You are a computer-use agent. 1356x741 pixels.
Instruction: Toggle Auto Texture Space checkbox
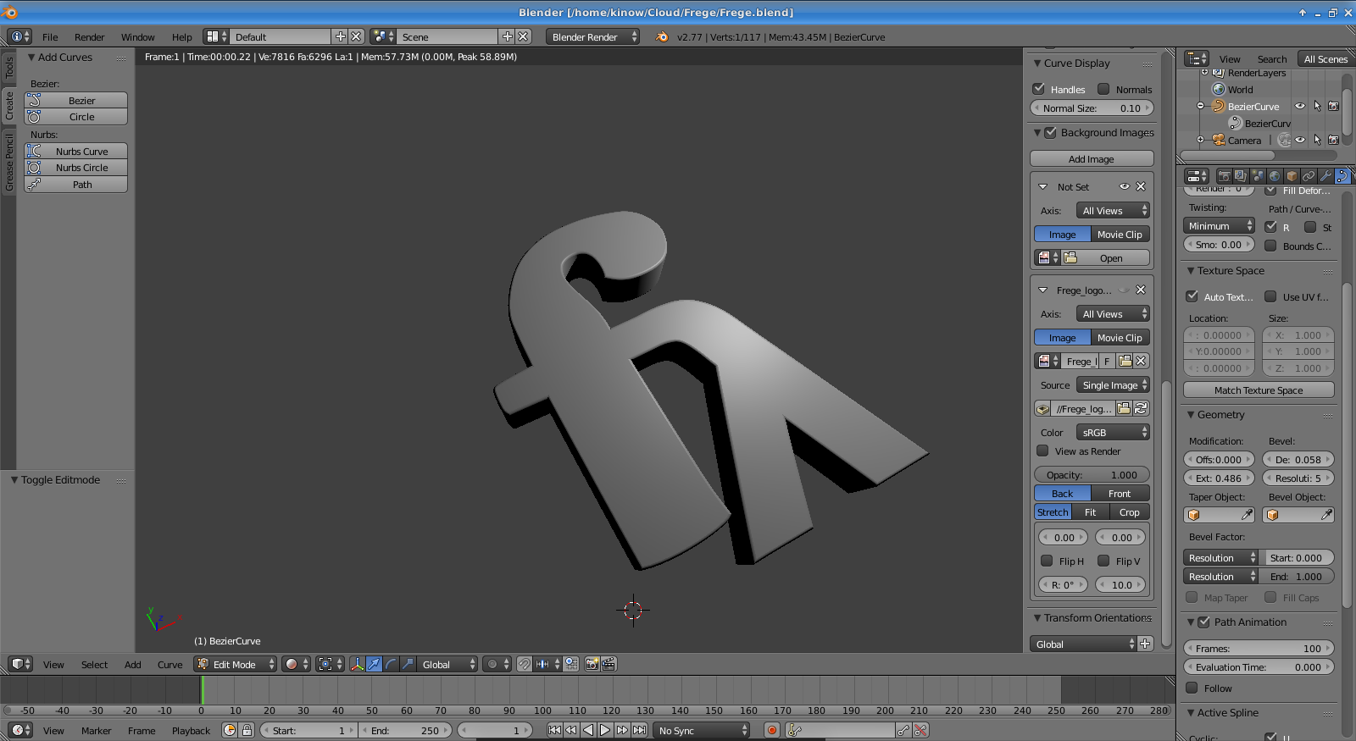(x=1192, y=296)
